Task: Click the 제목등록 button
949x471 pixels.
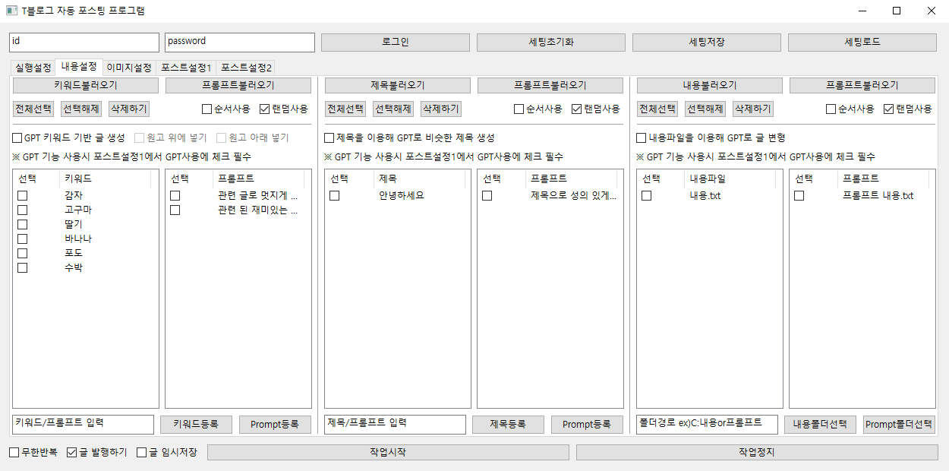Action: 508,425
